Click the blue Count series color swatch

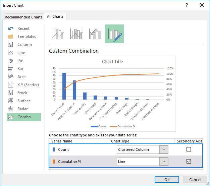(x=54, y=149)
